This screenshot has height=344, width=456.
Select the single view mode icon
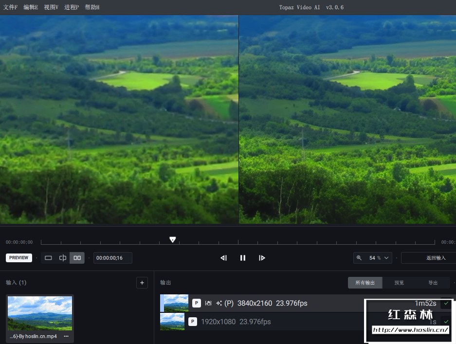(48, 258)
